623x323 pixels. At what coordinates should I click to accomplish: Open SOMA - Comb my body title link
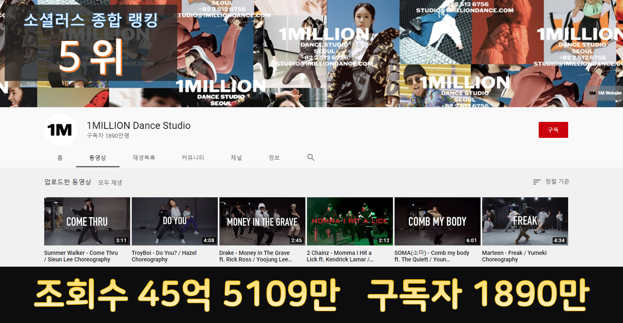(432, 256)
